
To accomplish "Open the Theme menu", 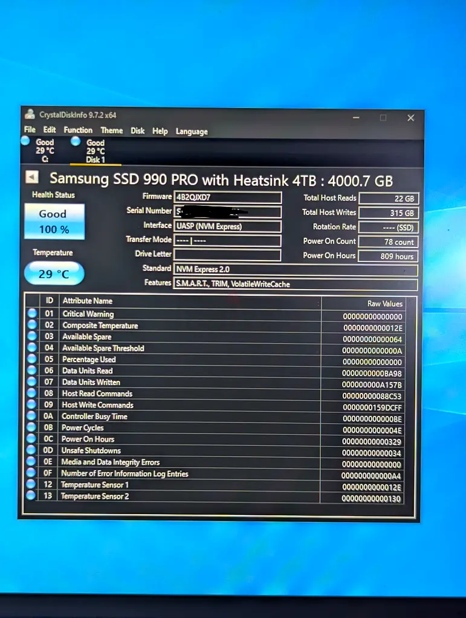I will 112,130.
